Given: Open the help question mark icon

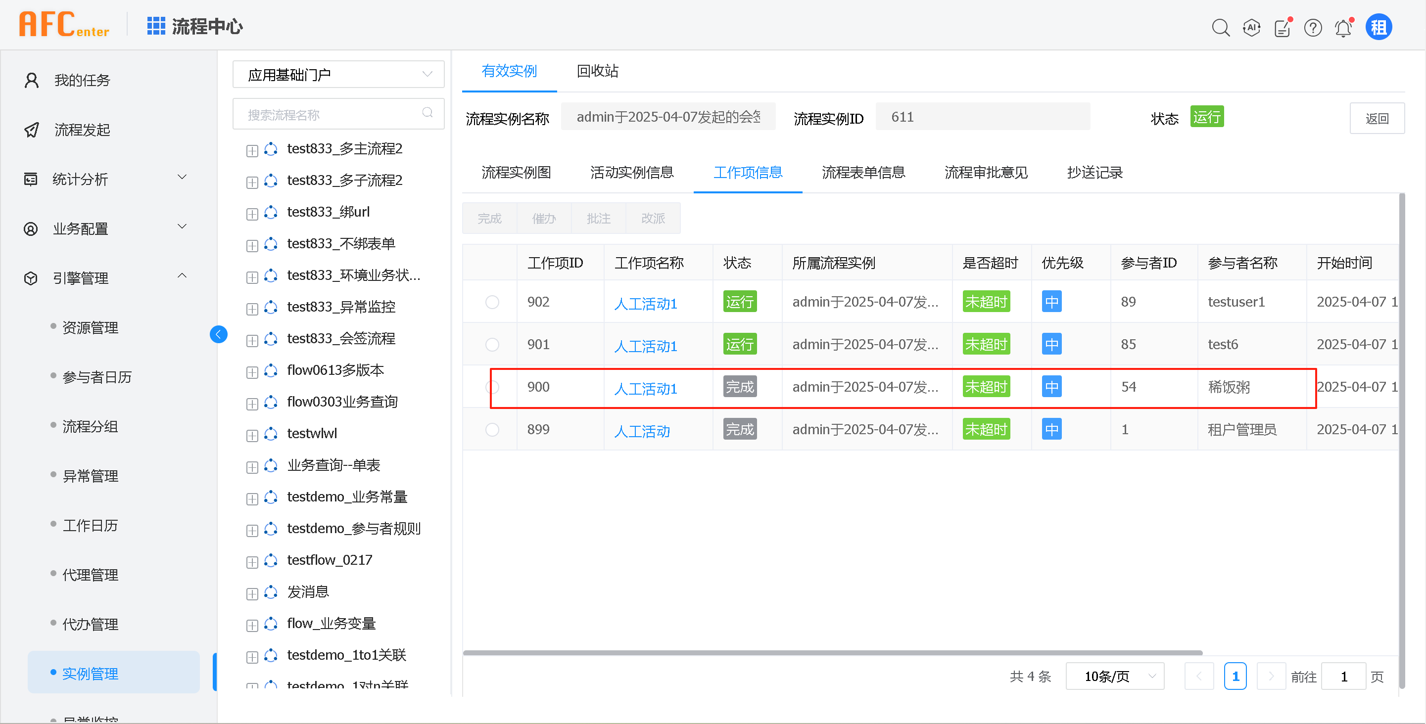Looking at the screenshot, I should tap(1313, 28).
